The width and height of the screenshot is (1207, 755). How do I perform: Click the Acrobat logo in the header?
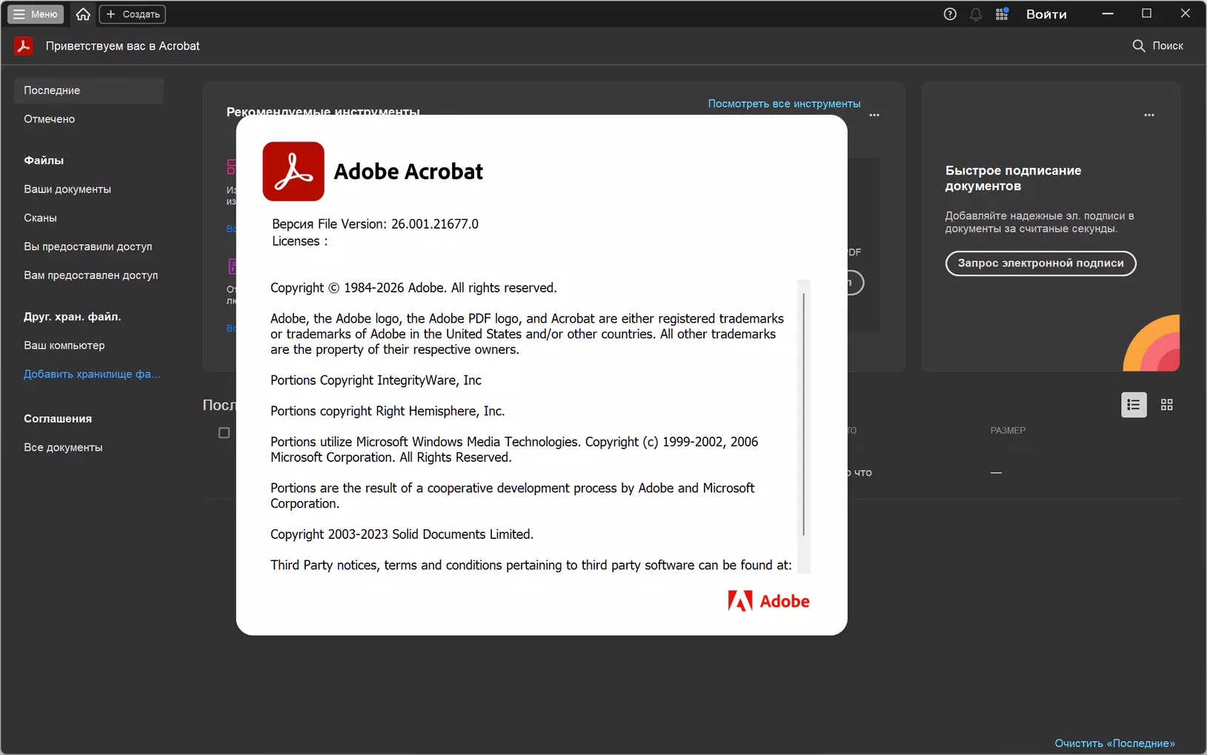(24, 46)
